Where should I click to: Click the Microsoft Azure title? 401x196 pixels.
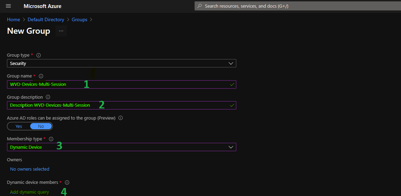click(42, 6)
